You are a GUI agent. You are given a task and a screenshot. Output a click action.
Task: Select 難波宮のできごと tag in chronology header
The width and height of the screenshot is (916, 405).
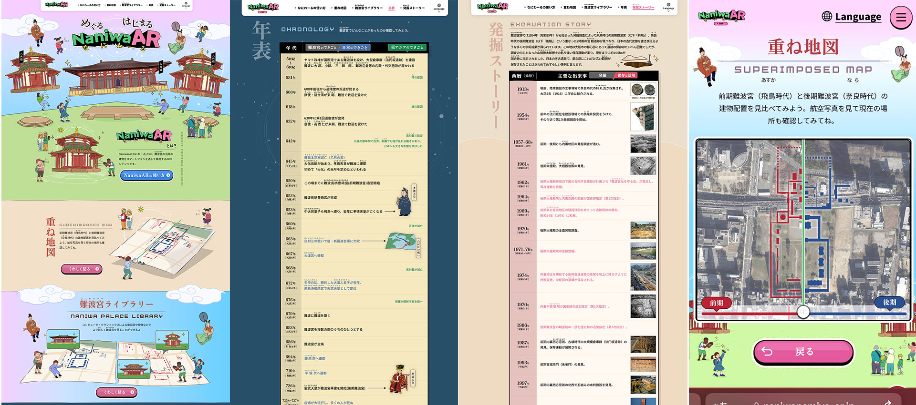click(322, 48)
